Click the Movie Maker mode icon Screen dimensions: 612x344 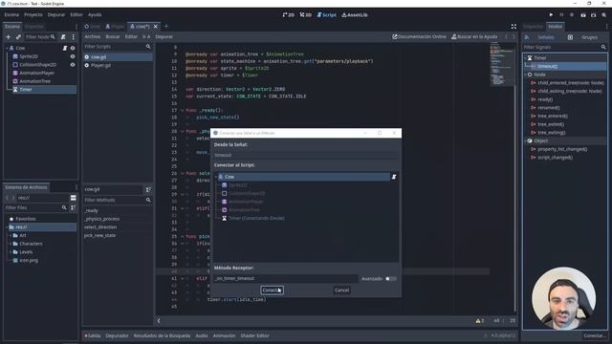(x=603, y=15)
